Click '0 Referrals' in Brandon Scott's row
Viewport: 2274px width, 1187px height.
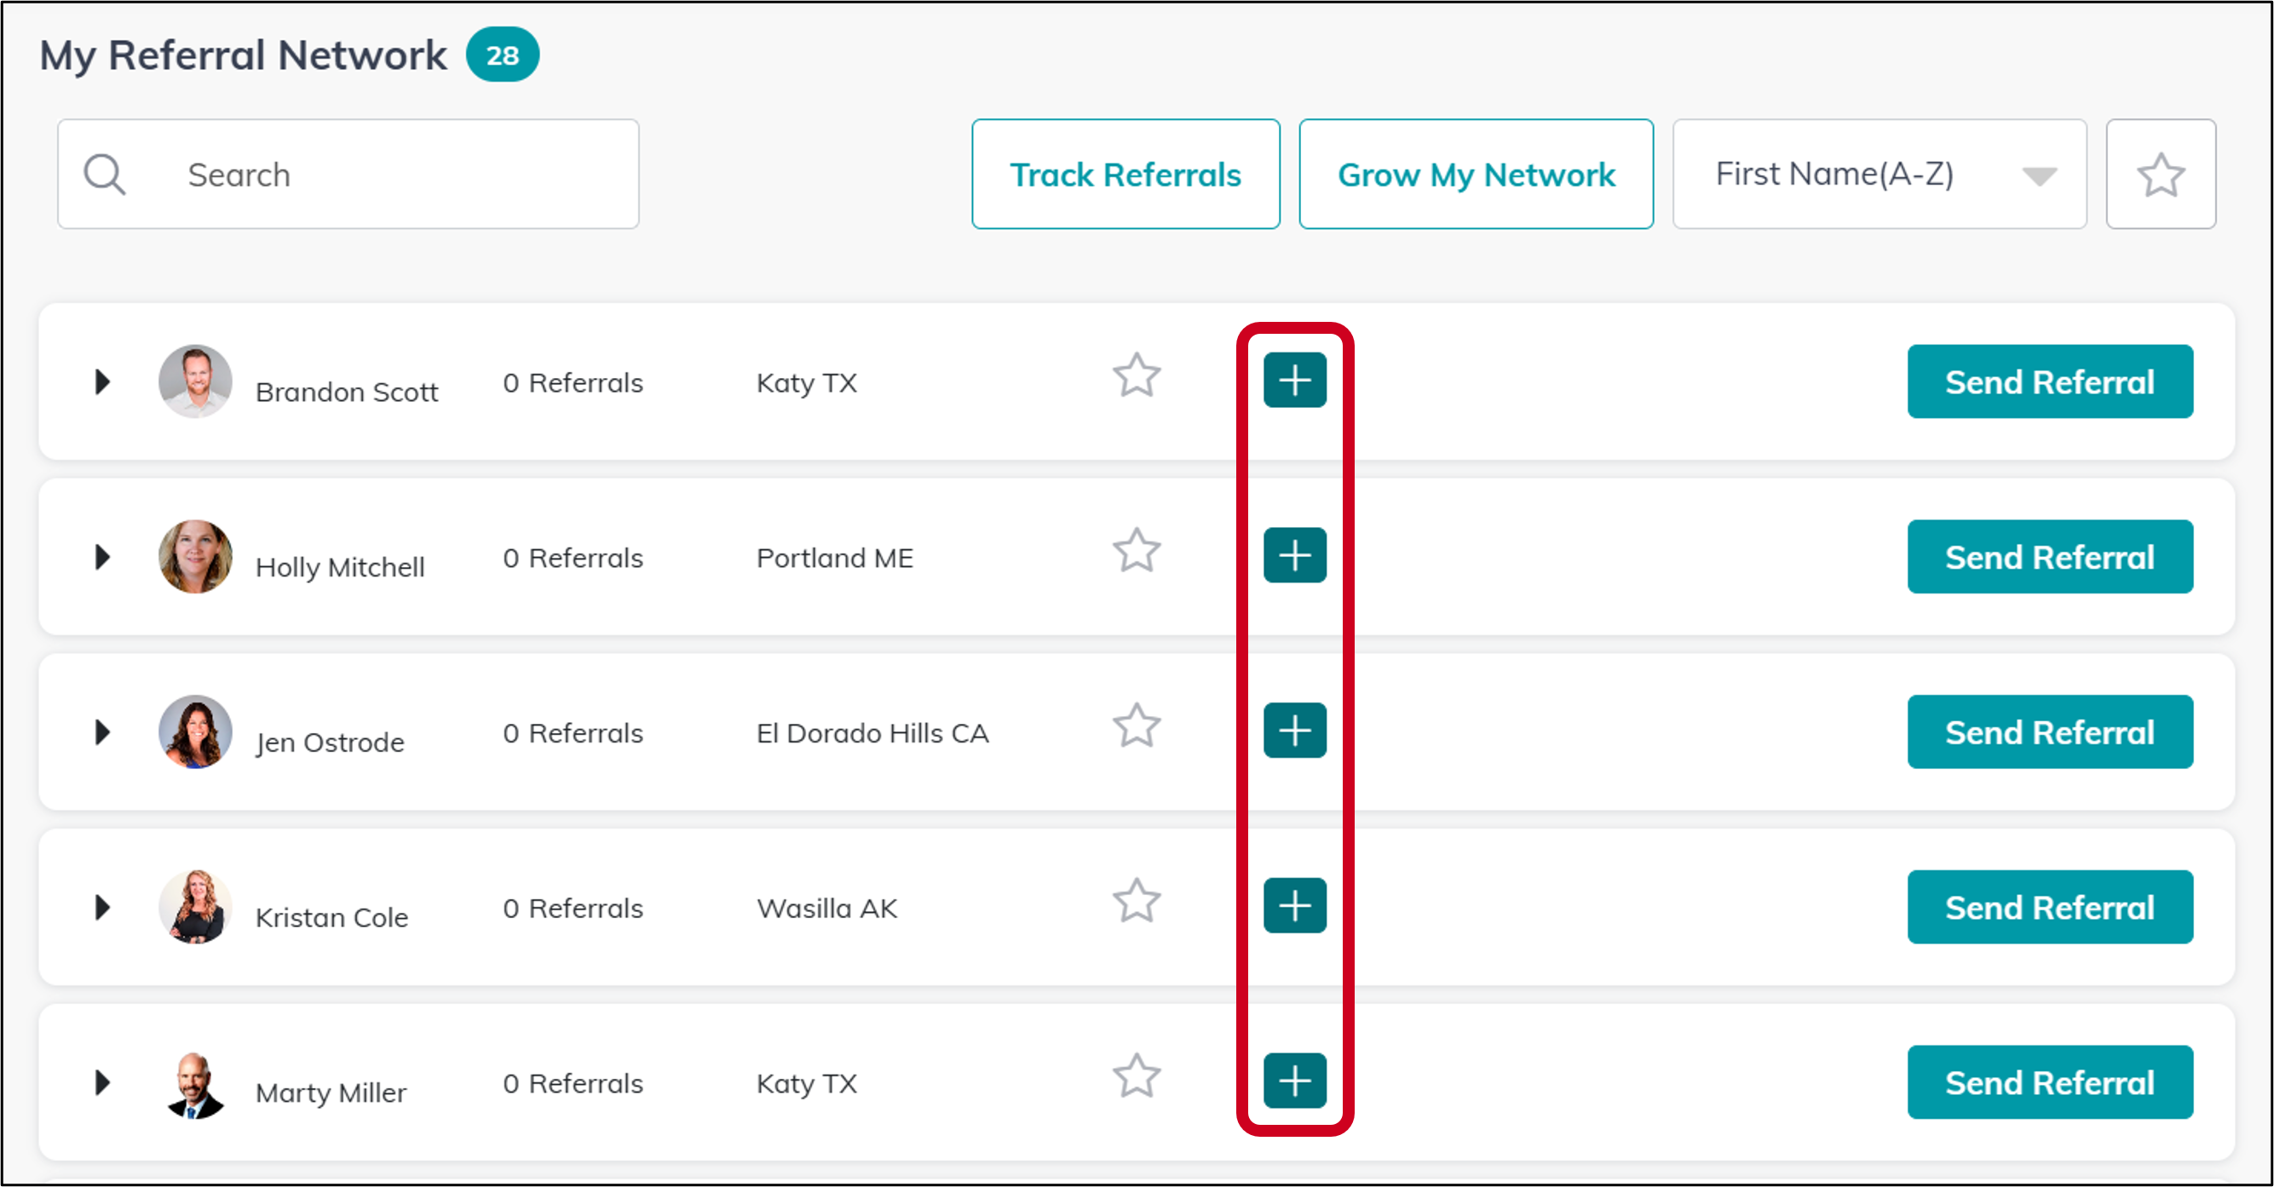[573, 383]
